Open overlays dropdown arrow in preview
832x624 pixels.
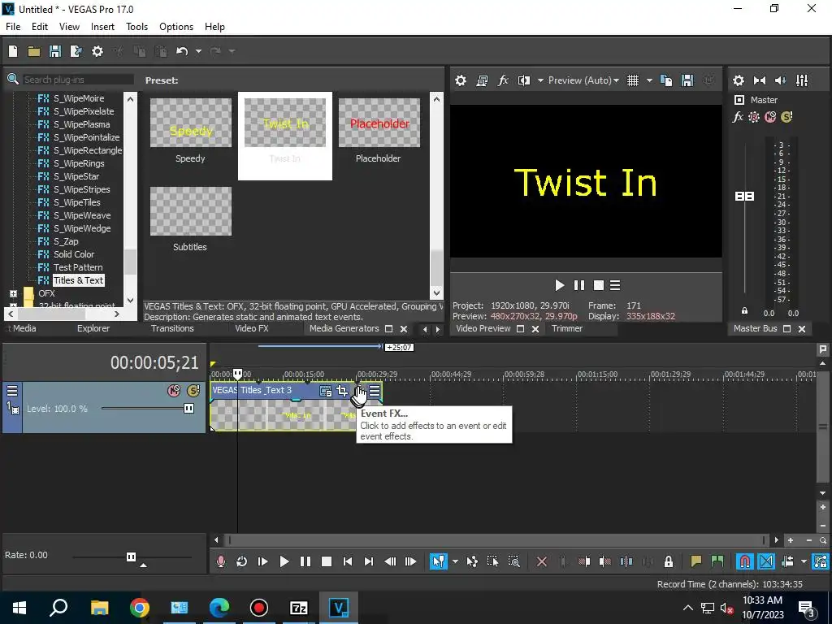pyautogui.click(x=649, y=80)
